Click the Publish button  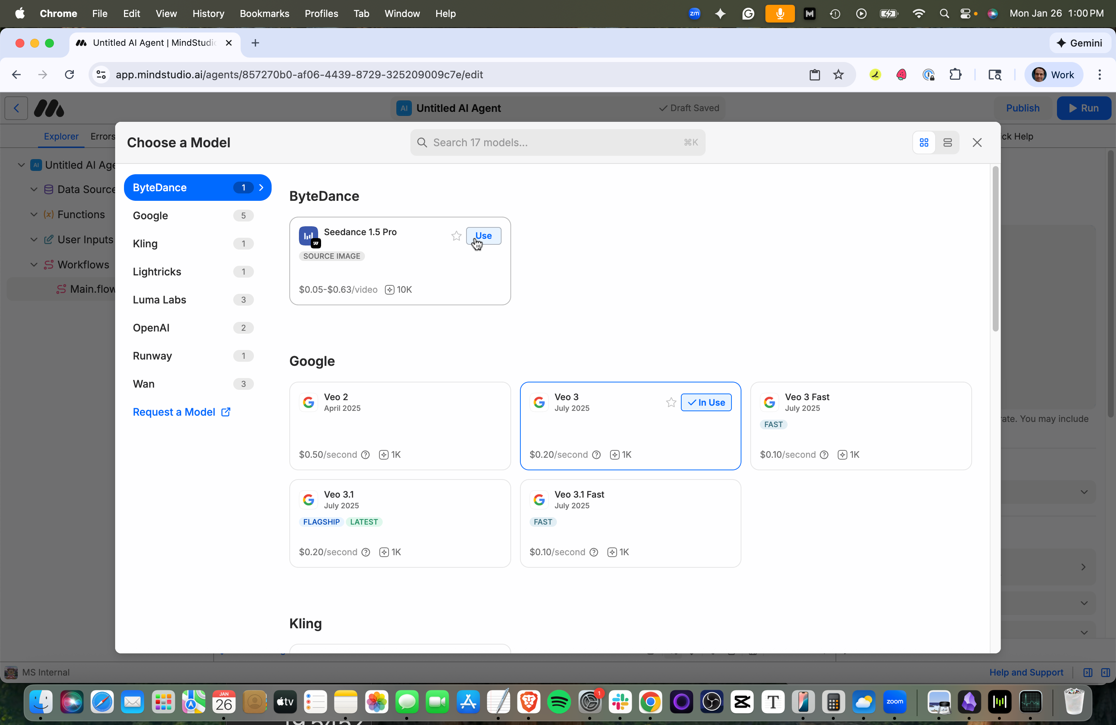(x=1023, y=108)
